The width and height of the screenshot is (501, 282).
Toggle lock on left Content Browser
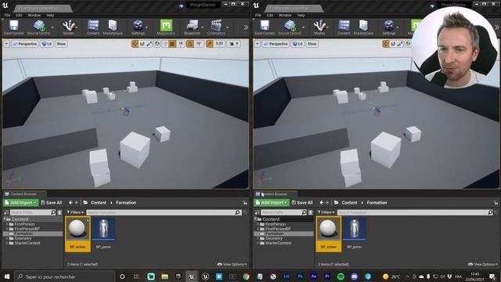pos(245,203)
